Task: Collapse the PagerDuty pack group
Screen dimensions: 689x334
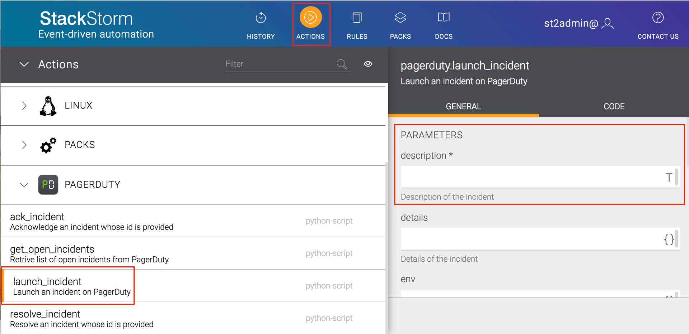Action: pos(24,185)
